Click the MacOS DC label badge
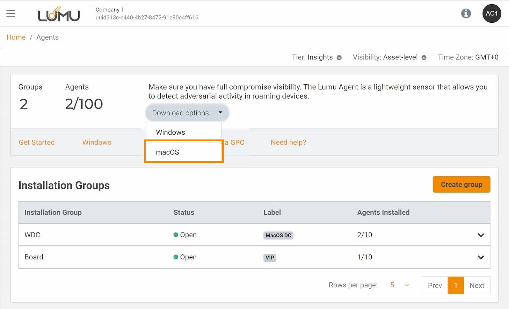The width and height of the screenshot is (509, 309). 278,235
